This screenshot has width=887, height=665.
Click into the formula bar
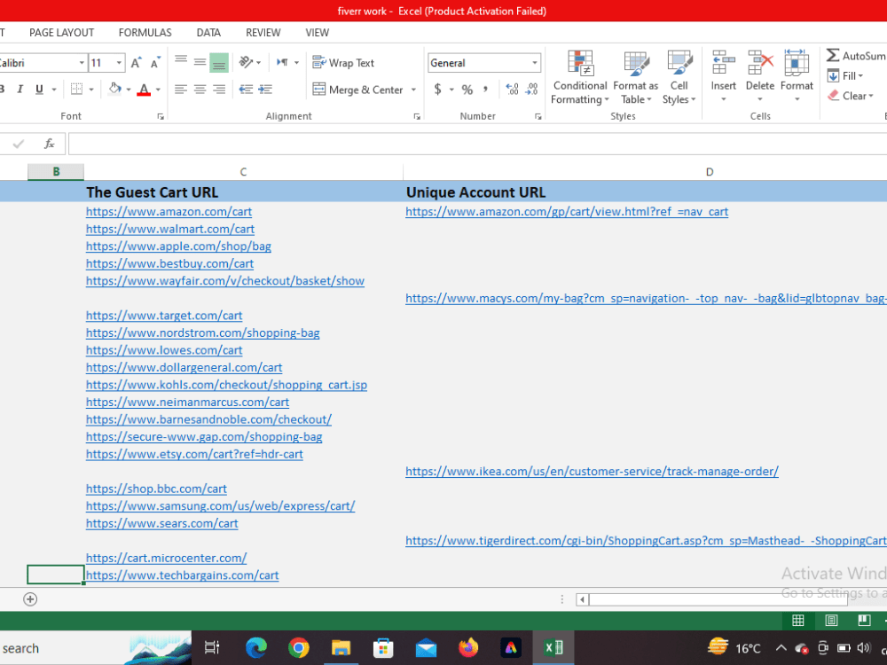pyautogui.click(x=477, y=145)
